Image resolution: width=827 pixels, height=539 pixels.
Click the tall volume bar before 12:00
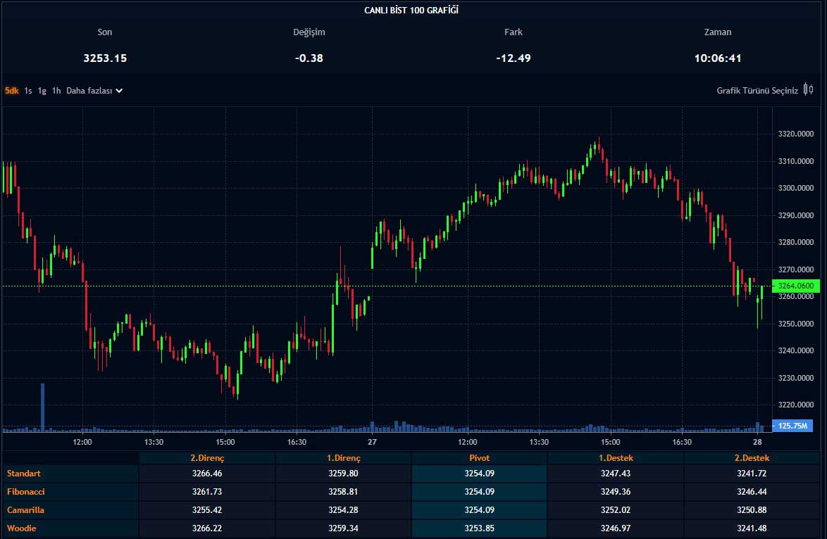(x=43, y=407)
